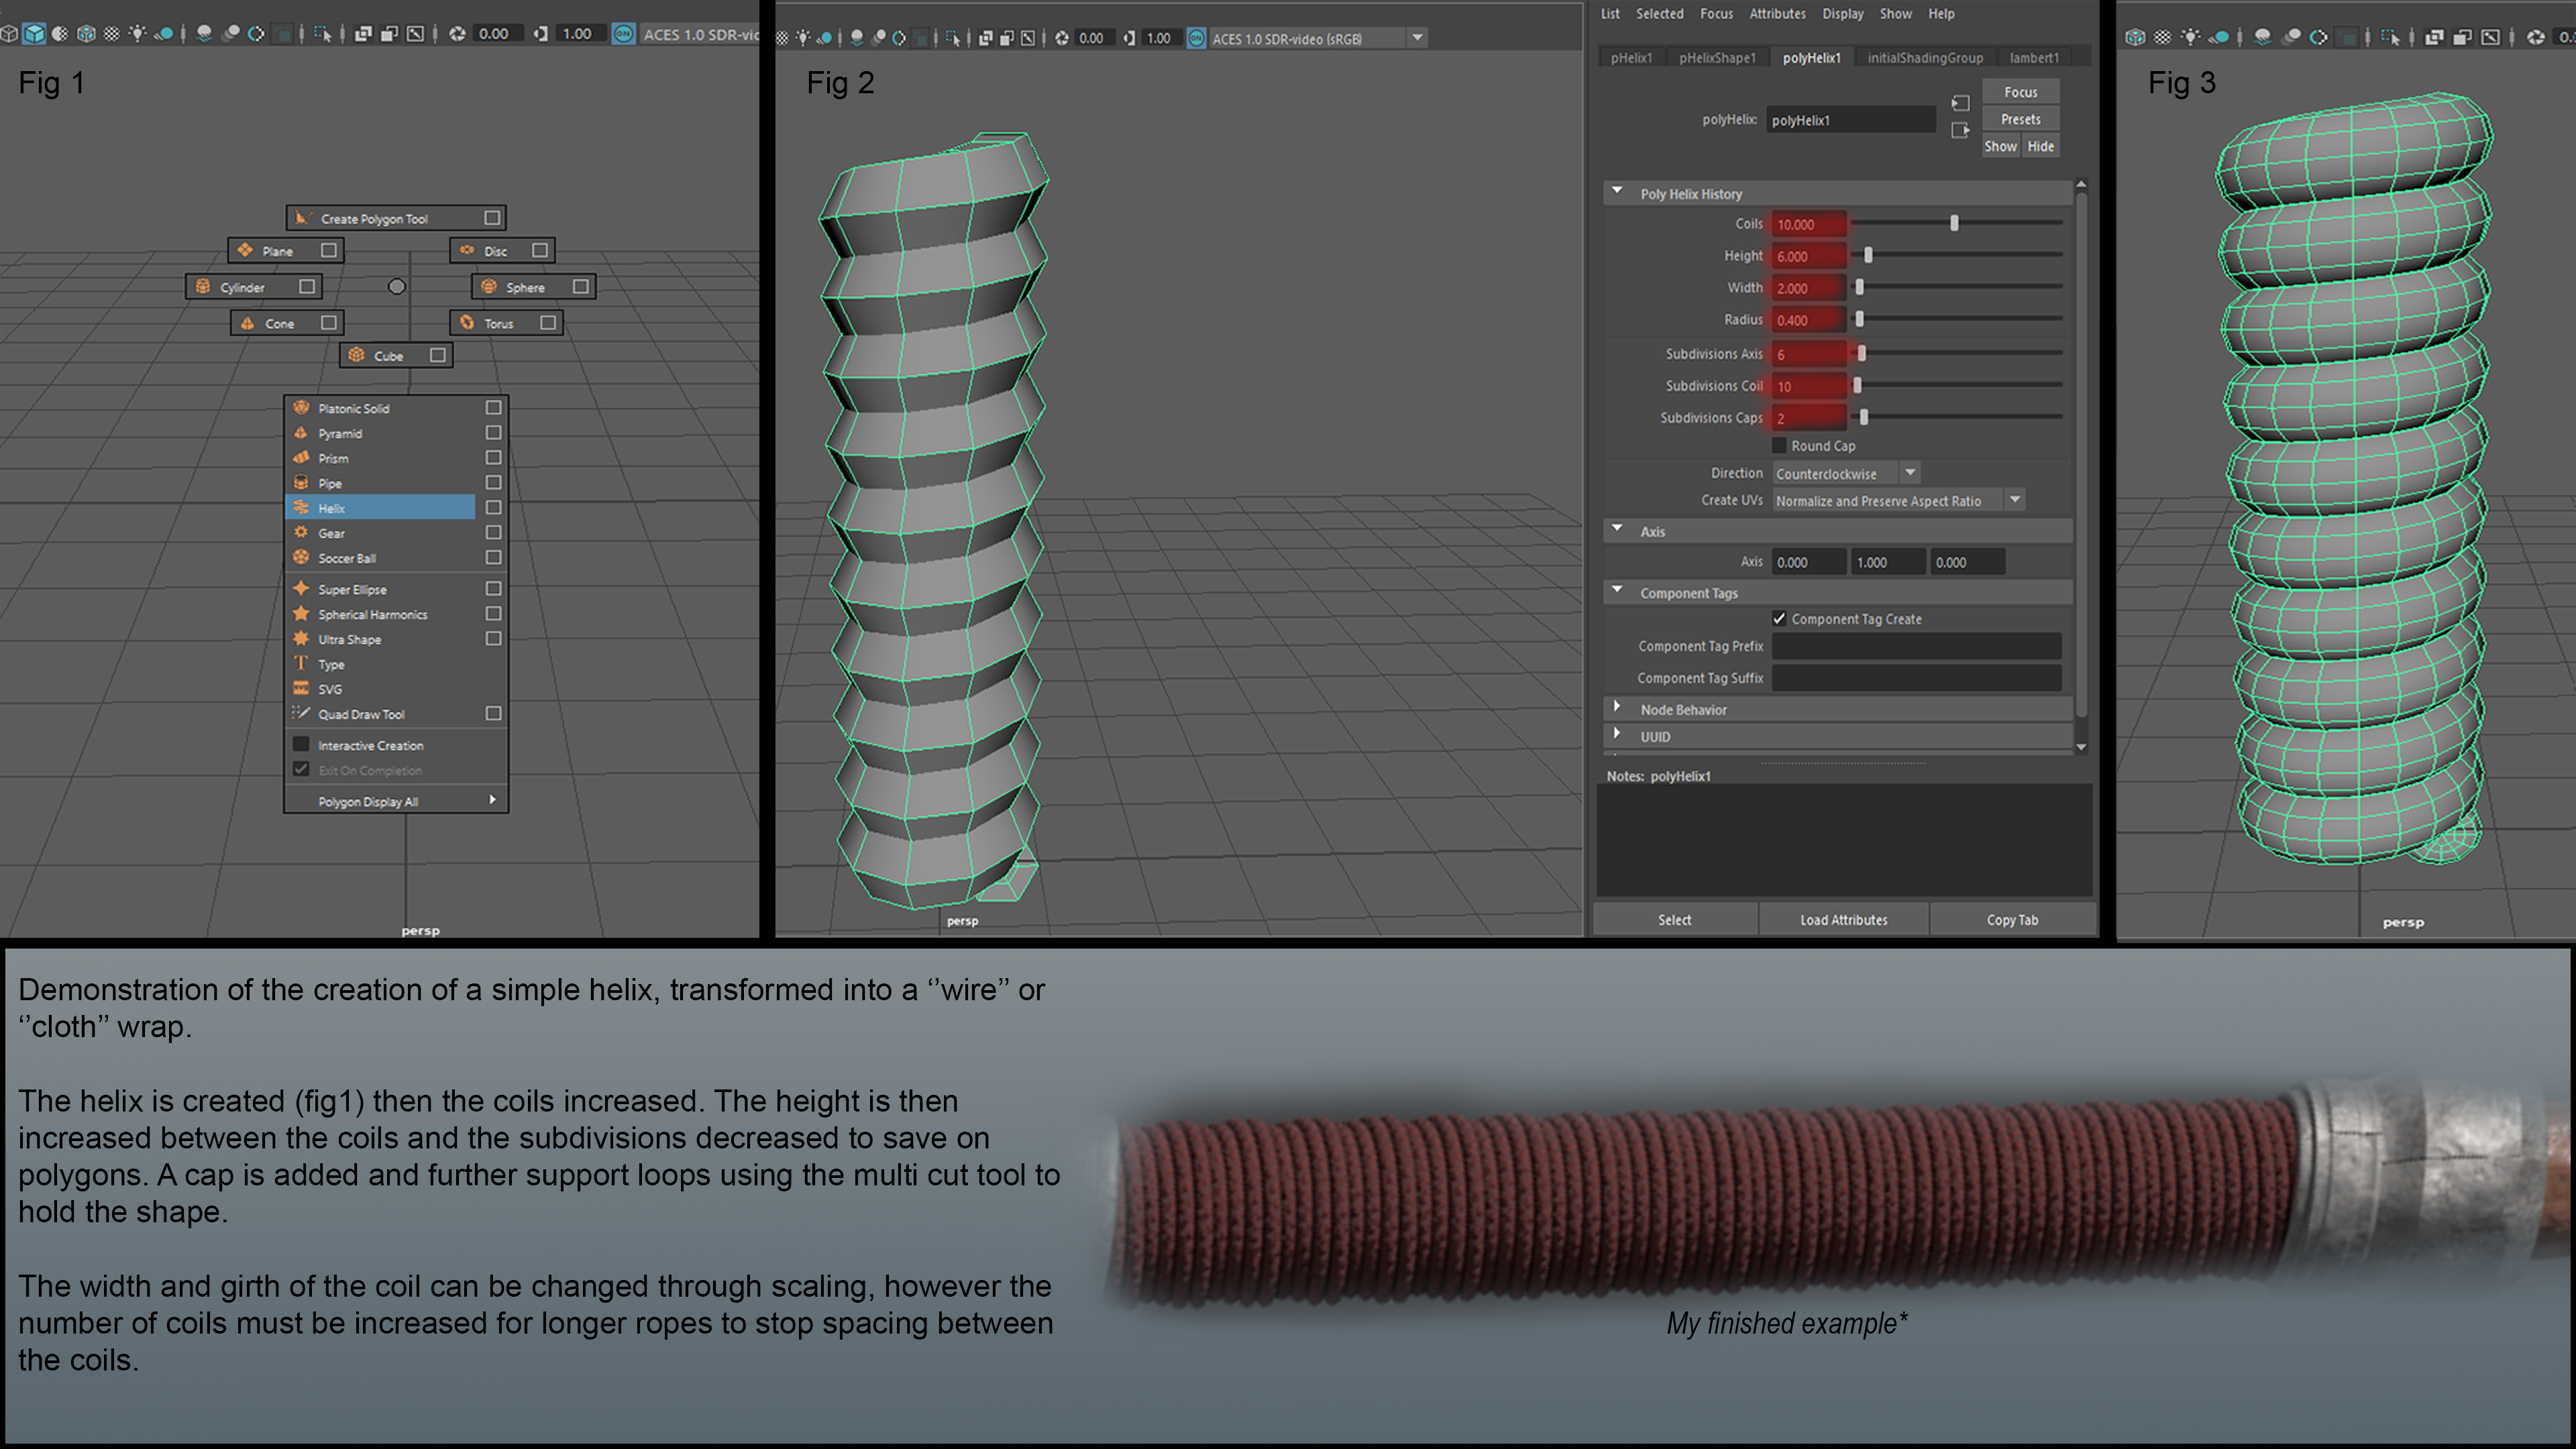The image size is (2576, 1449).
Task: Click the Cube primitive icon
Action: (357, 355)
